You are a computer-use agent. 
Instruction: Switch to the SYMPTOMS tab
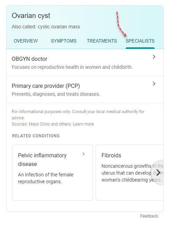[64, 41]
